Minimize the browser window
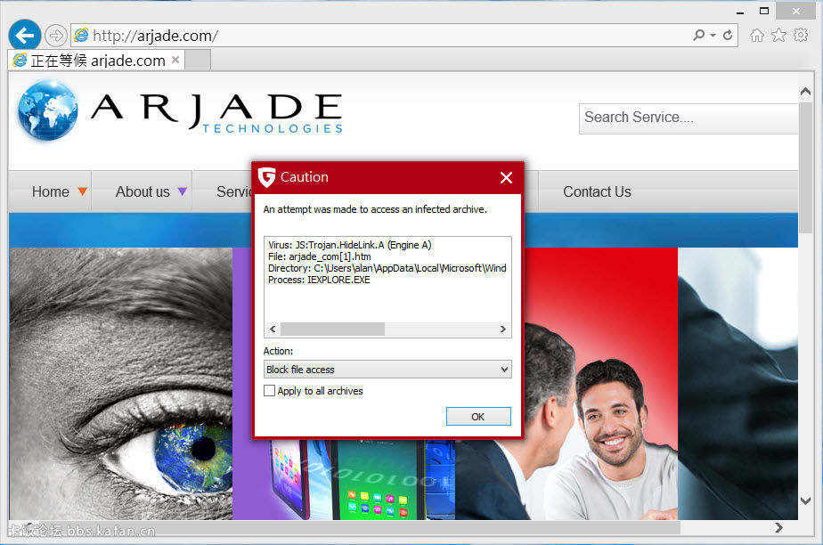Image resolution: width=823 pixels, height=545 pixels. pyautogui.click(x=740, y=12)
